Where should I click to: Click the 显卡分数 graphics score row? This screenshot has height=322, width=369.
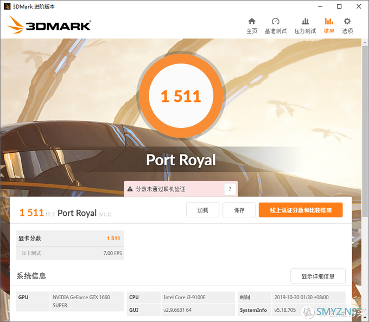pos(70,239)
